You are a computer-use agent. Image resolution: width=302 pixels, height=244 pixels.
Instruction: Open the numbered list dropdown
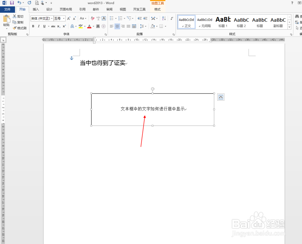coord(124,18)
